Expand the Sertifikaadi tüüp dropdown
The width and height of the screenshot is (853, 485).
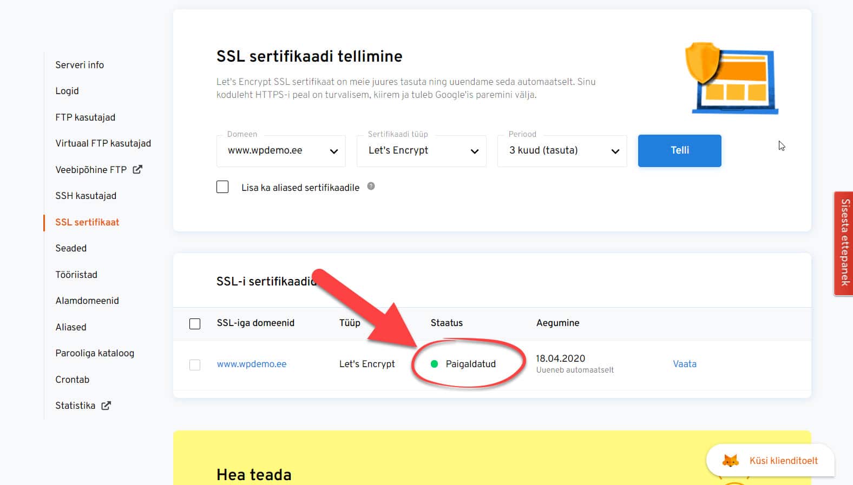coord(422,151)
